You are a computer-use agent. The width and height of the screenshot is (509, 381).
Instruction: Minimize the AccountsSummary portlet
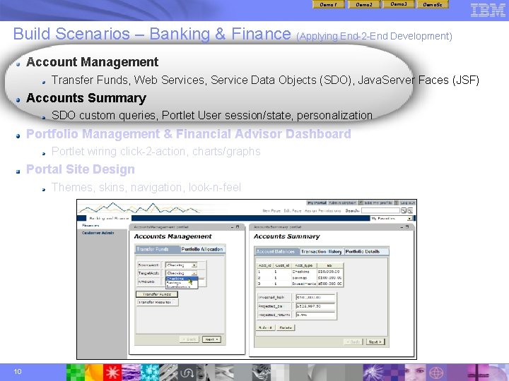tap(402, 227)
